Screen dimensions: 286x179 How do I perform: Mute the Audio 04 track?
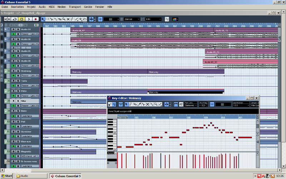pos(14,29)
